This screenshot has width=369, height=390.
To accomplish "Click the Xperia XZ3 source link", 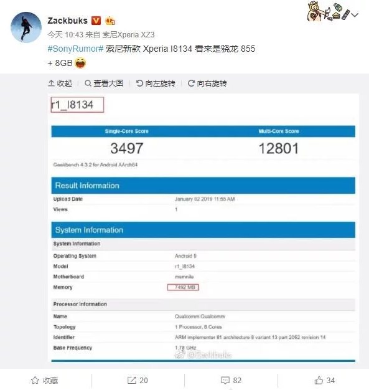I will [128, 34].
